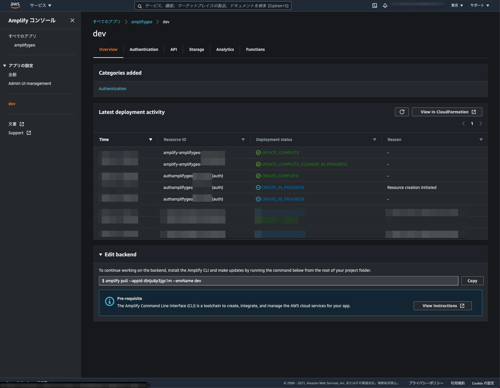Select dev environment in sidebar
Viewport: 500px width, 388px height.
(12, 104)
